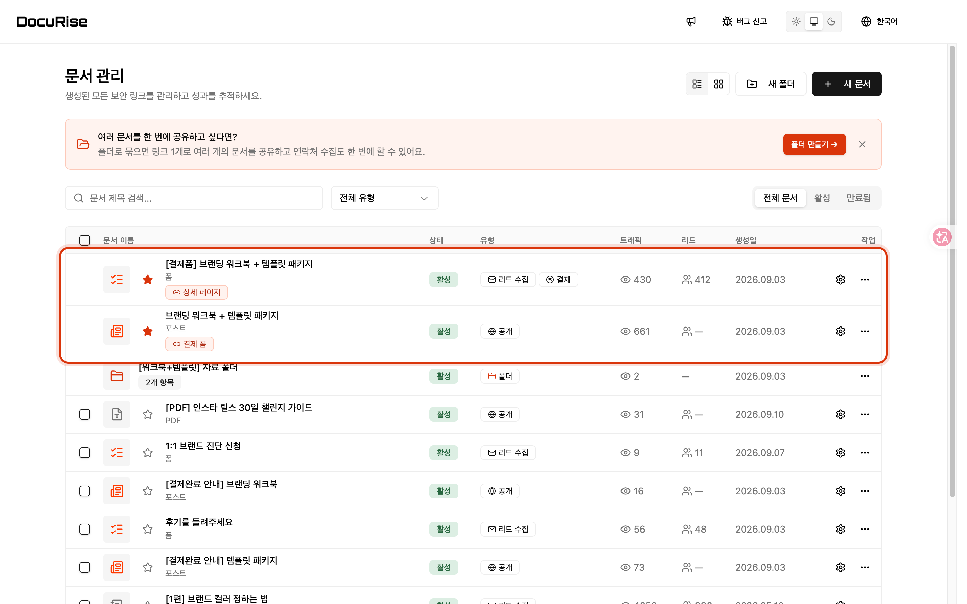The height and width of the screenshot is (604, 967).
Task: Create a new document with 새 문서
Action: coord(846,84)
